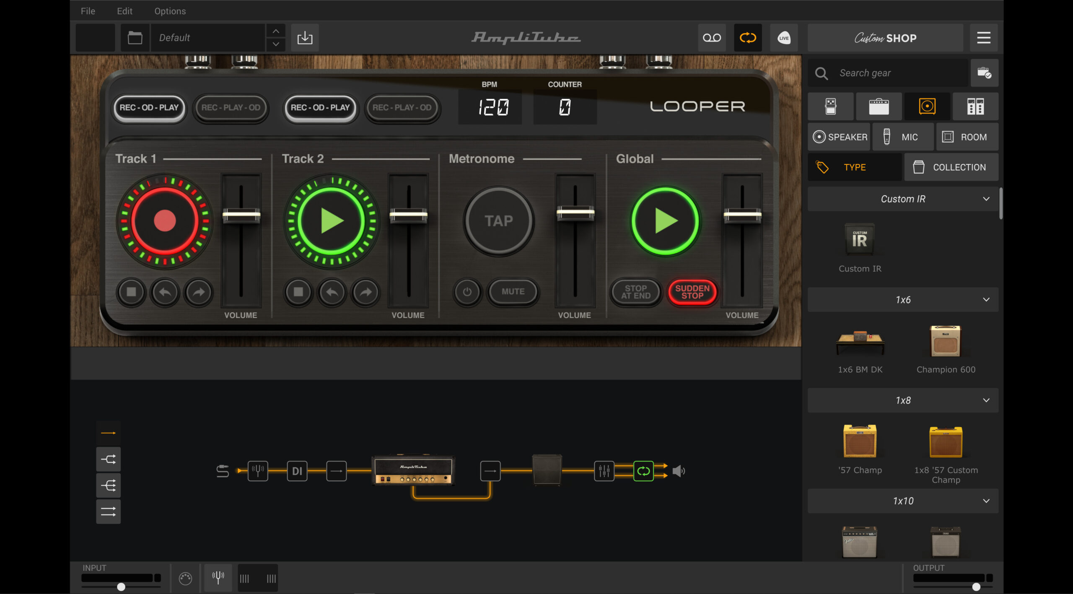Open the preset folder browser icon
1073x594 pixels.
(x=135, y=38)
